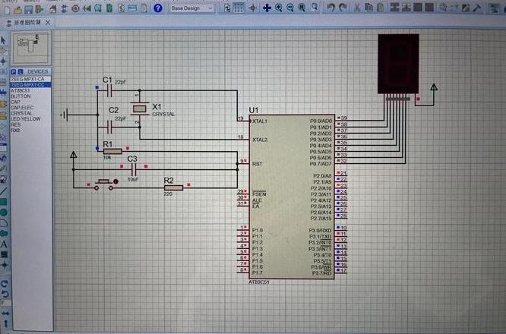Click the R1 10k resistor

(112, 151)
